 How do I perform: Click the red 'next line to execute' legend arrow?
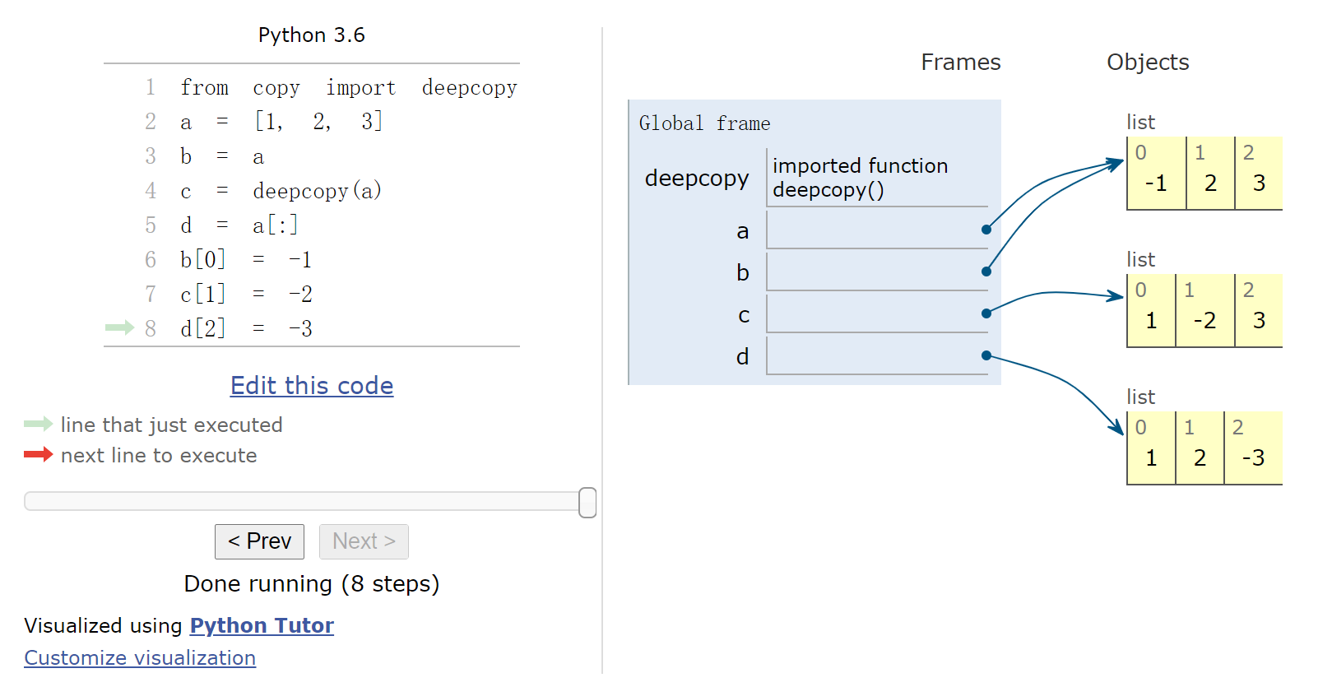coord(38,455)
